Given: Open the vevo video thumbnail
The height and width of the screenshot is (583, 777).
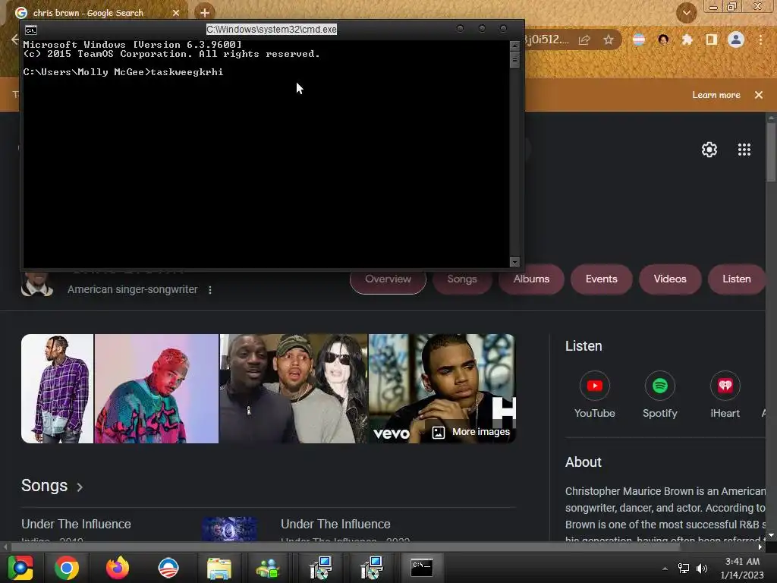Looking at the screenshot, I should pos(442,389).
